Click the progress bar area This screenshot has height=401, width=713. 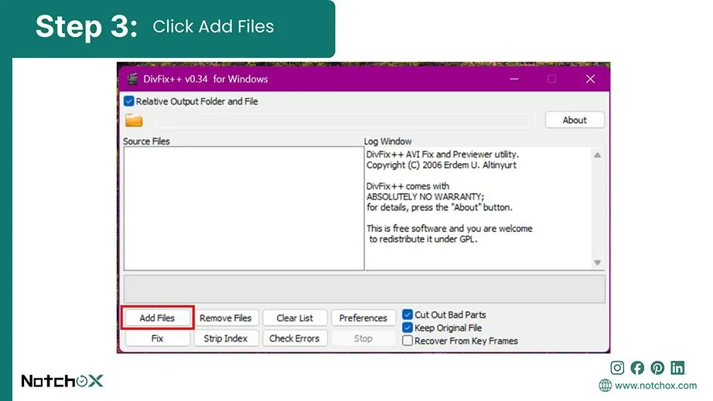(364, 289)
